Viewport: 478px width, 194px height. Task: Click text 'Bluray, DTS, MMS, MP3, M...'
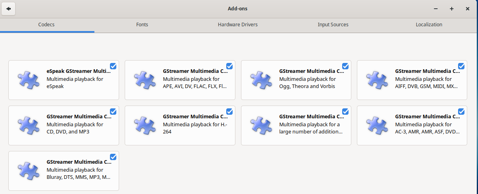coord(78,177)
